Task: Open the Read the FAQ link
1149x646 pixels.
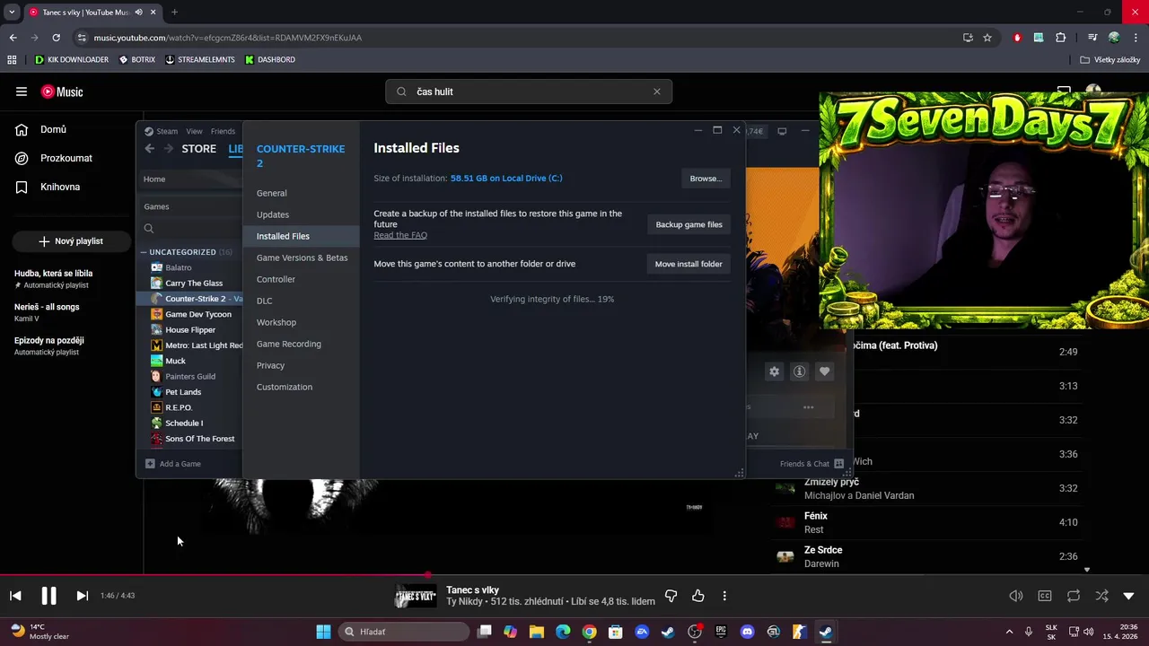Action: click(400, 235)
